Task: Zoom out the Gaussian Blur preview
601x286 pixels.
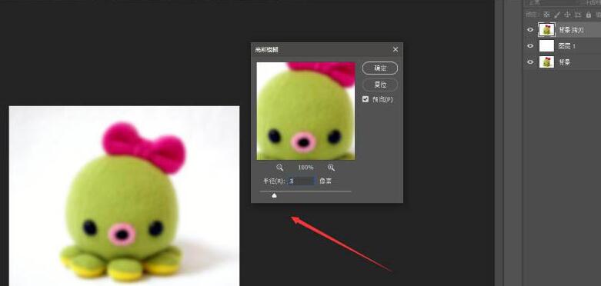Action: [280, 168]
